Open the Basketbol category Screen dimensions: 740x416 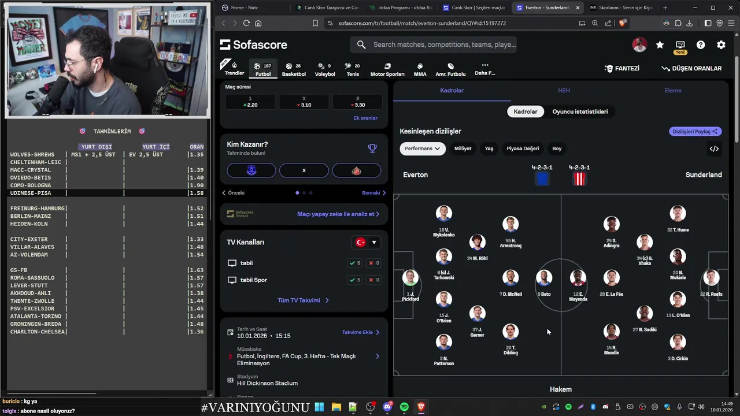[294, 69]
